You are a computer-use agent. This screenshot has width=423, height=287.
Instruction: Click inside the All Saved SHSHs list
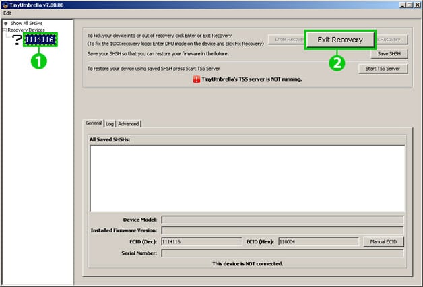coord(247,179)
